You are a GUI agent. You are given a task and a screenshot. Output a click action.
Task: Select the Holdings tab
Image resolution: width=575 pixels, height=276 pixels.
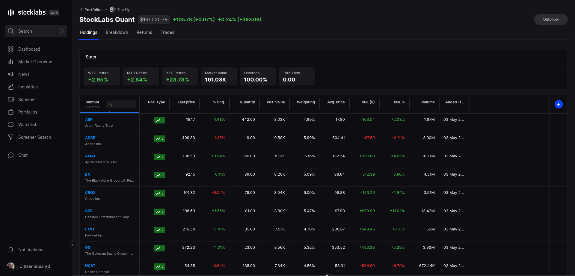[x=88, y=32]
